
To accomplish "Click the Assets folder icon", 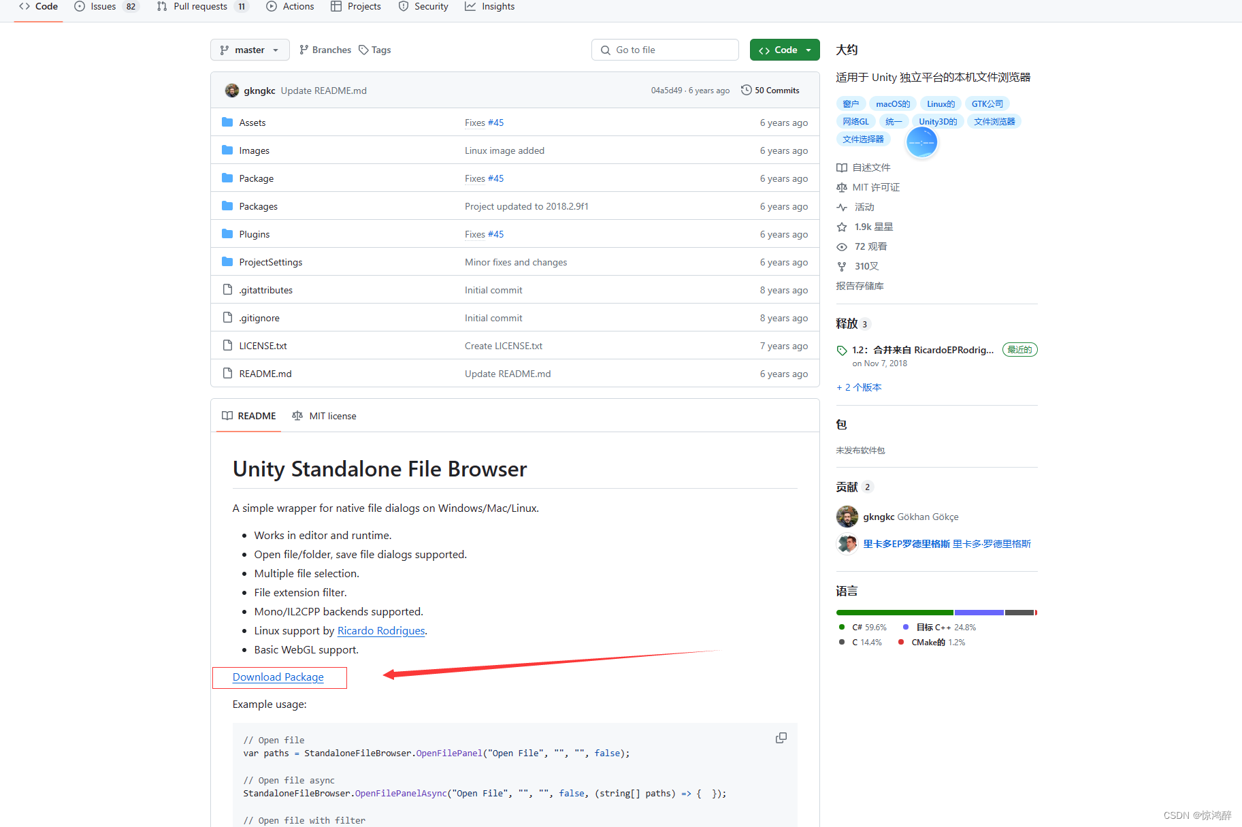I will [227, 123].
